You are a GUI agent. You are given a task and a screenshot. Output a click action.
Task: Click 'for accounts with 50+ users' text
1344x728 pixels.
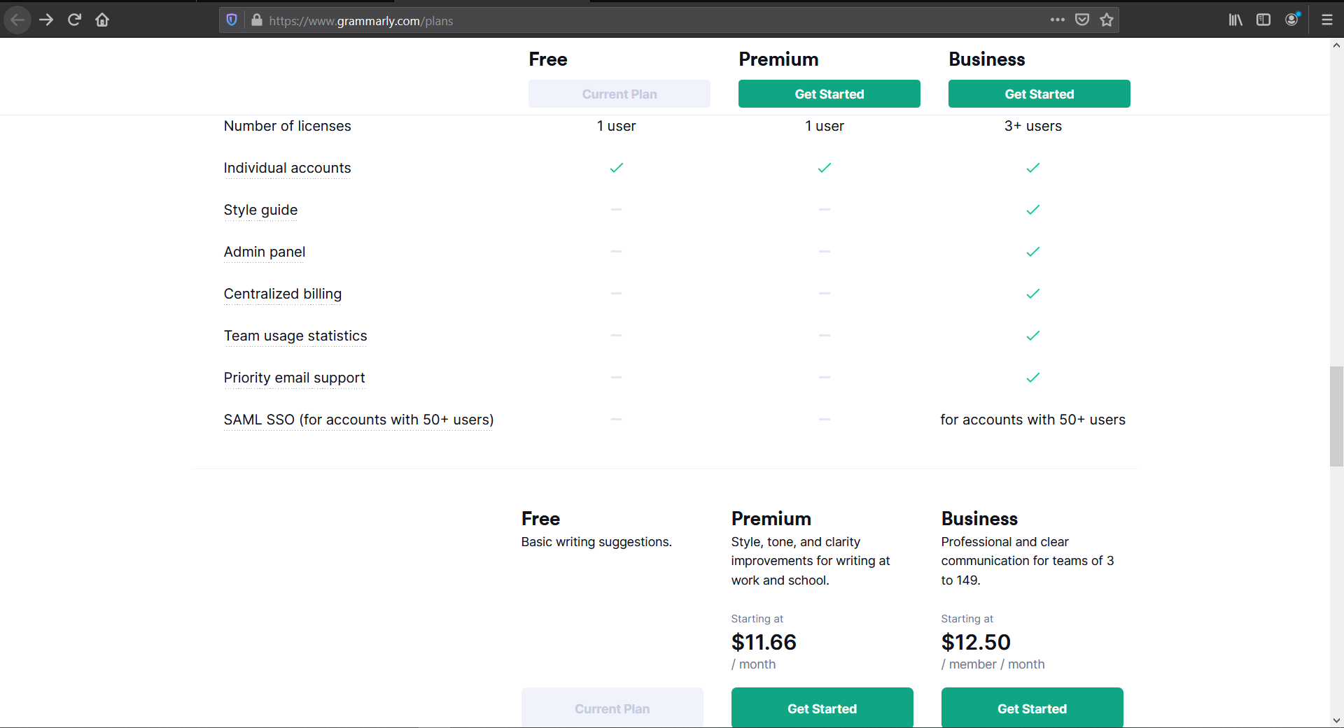(1032, 420)
